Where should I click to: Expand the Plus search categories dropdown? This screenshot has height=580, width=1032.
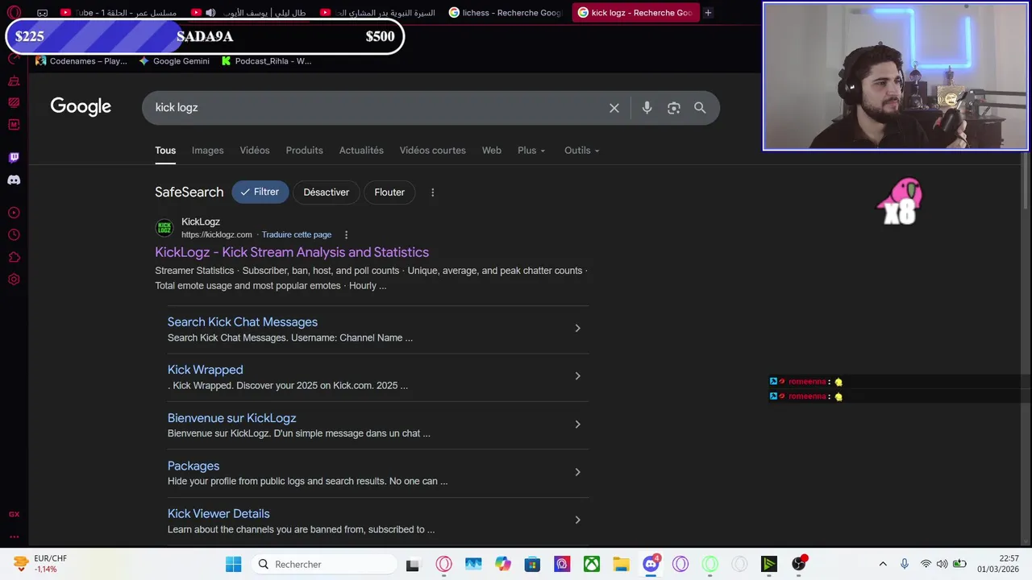[531, 151]
